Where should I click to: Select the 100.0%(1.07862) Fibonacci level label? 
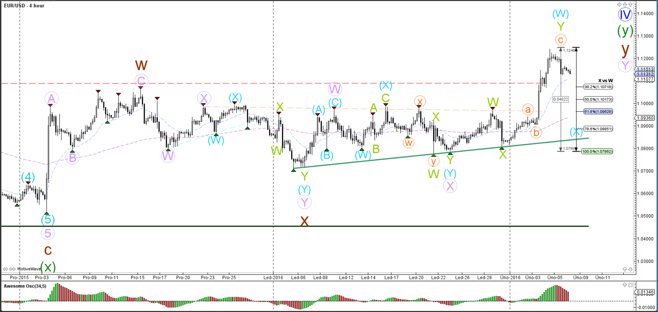point(597,151)
